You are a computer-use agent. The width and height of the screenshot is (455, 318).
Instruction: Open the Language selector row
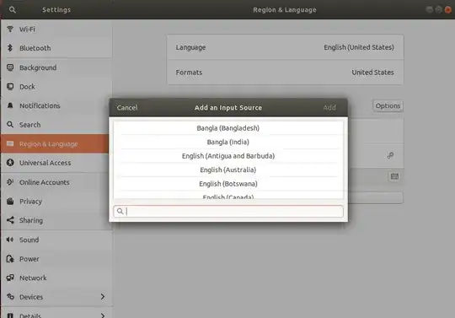285,47
